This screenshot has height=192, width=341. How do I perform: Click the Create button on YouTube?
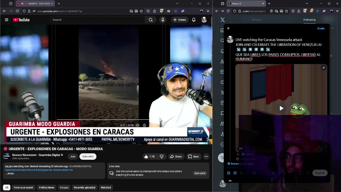[180, 20]
